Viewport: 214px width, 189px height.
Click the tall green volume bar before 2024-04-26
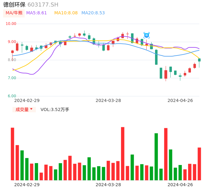click(x=156, y=157)
